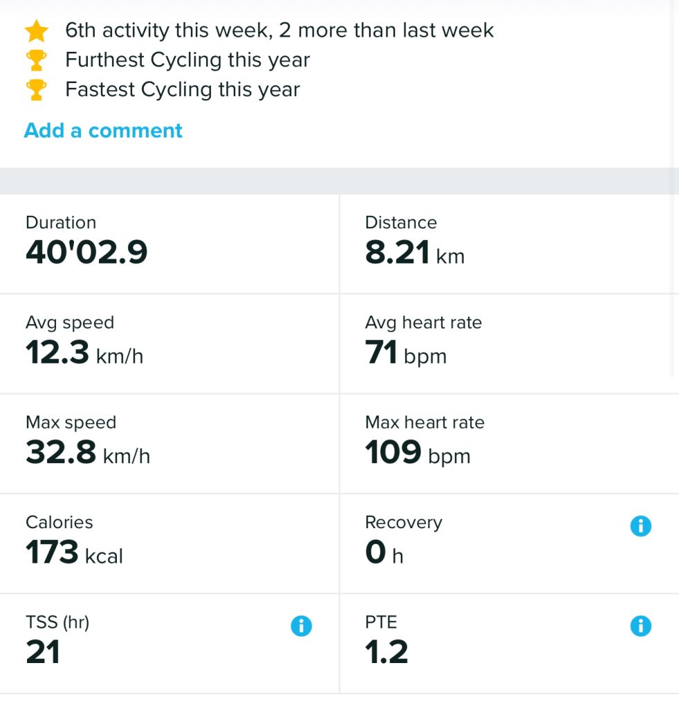The image size is (679, 708).
Task: Open the 6th activity this week achievement
Action: point(279,30)
